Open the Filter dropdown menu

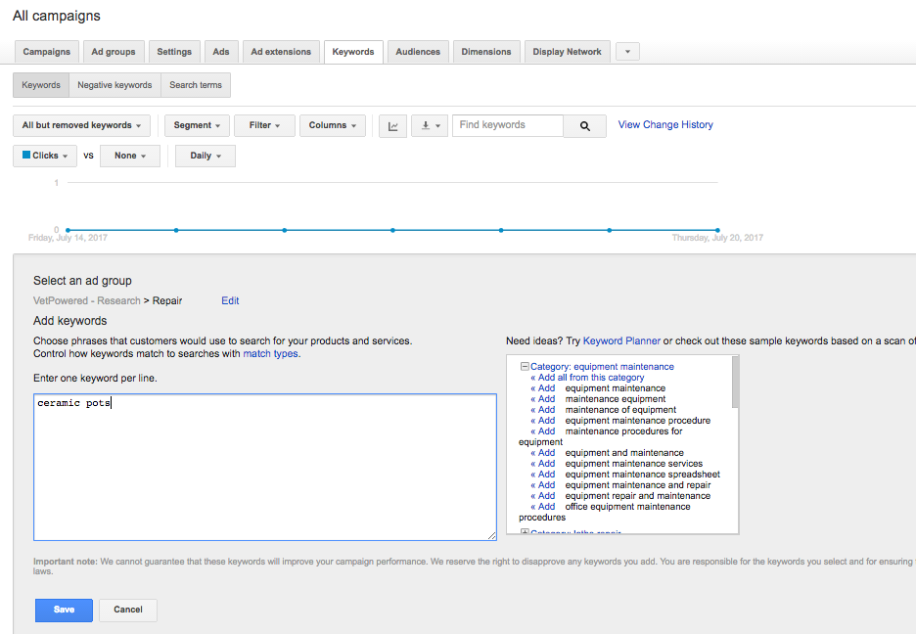[264, 125]
